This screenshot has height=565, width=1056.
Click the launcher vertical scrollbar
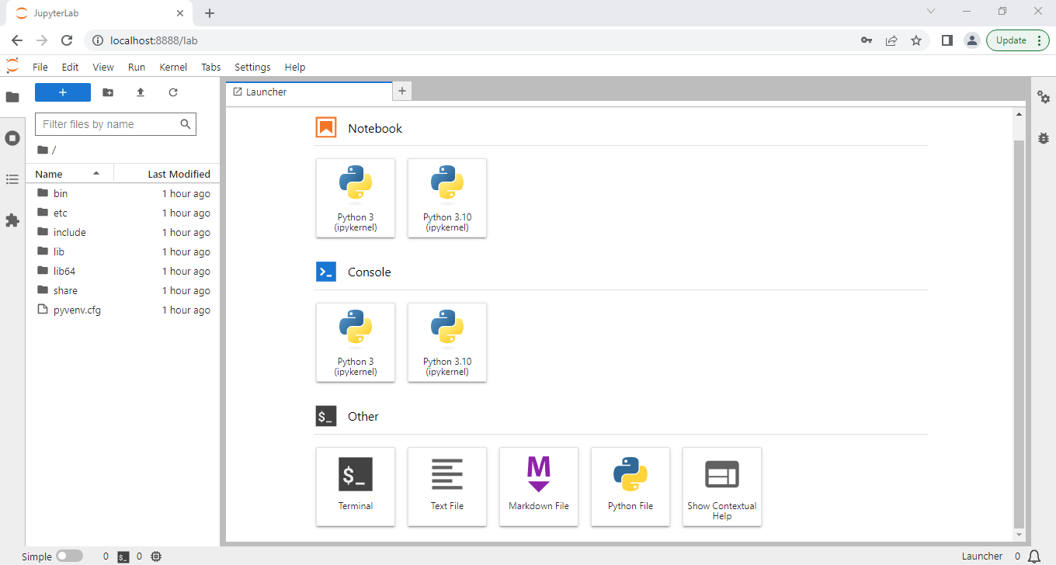(x=1020, y=334)
